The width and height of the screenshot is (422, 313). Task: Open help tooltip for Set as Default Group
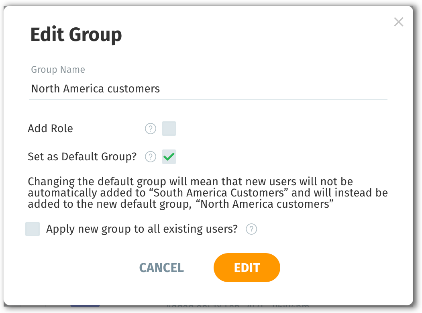tap(150, 157)
